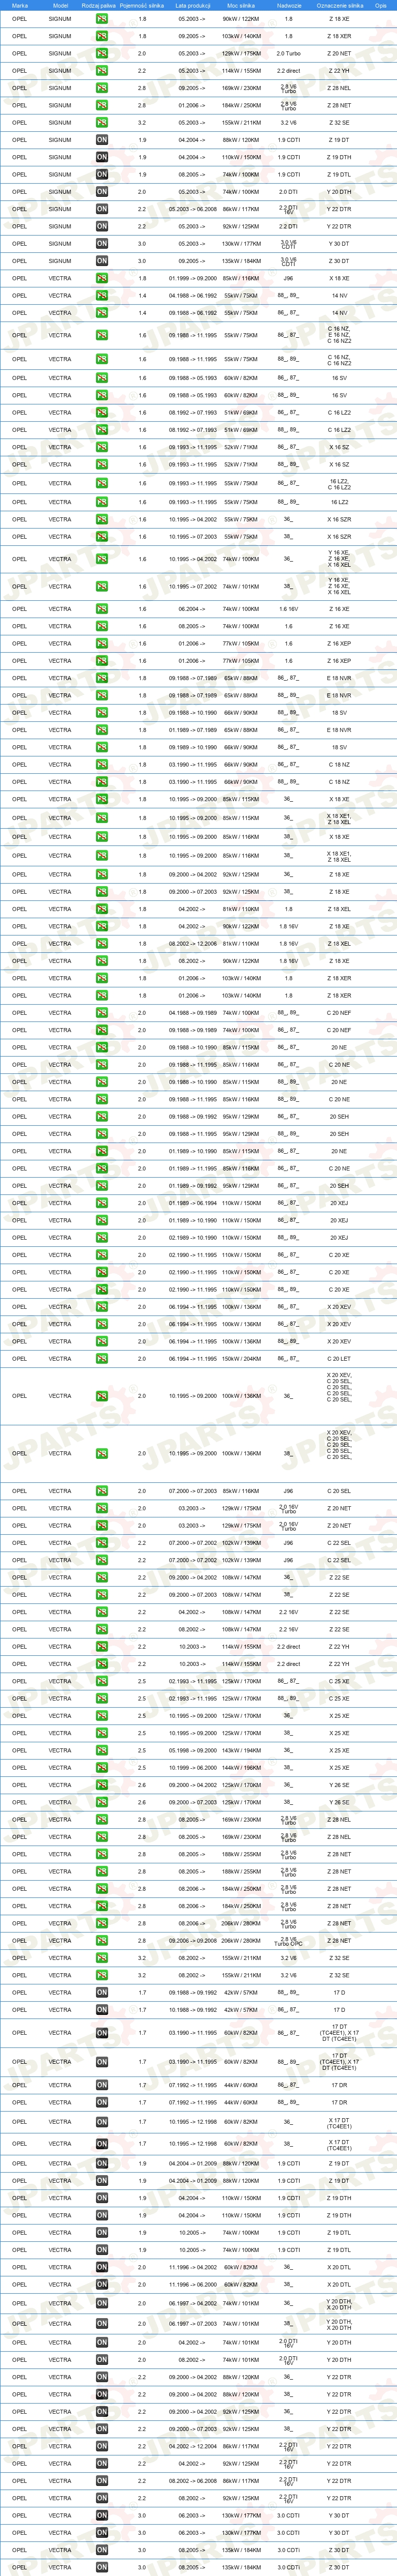Image resolution: width=397 pixels, height=2576 pixels.
Task: Click the Nadwozie column header
Action: [x=288, y=5]
